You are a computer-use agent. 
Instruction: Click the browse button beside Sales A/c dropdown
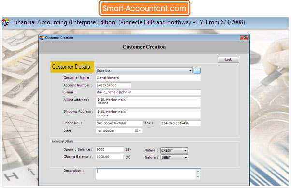click(197, 71)
